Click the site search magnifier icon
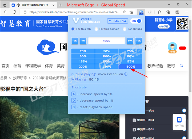192x139 pixels. (181, 66)
